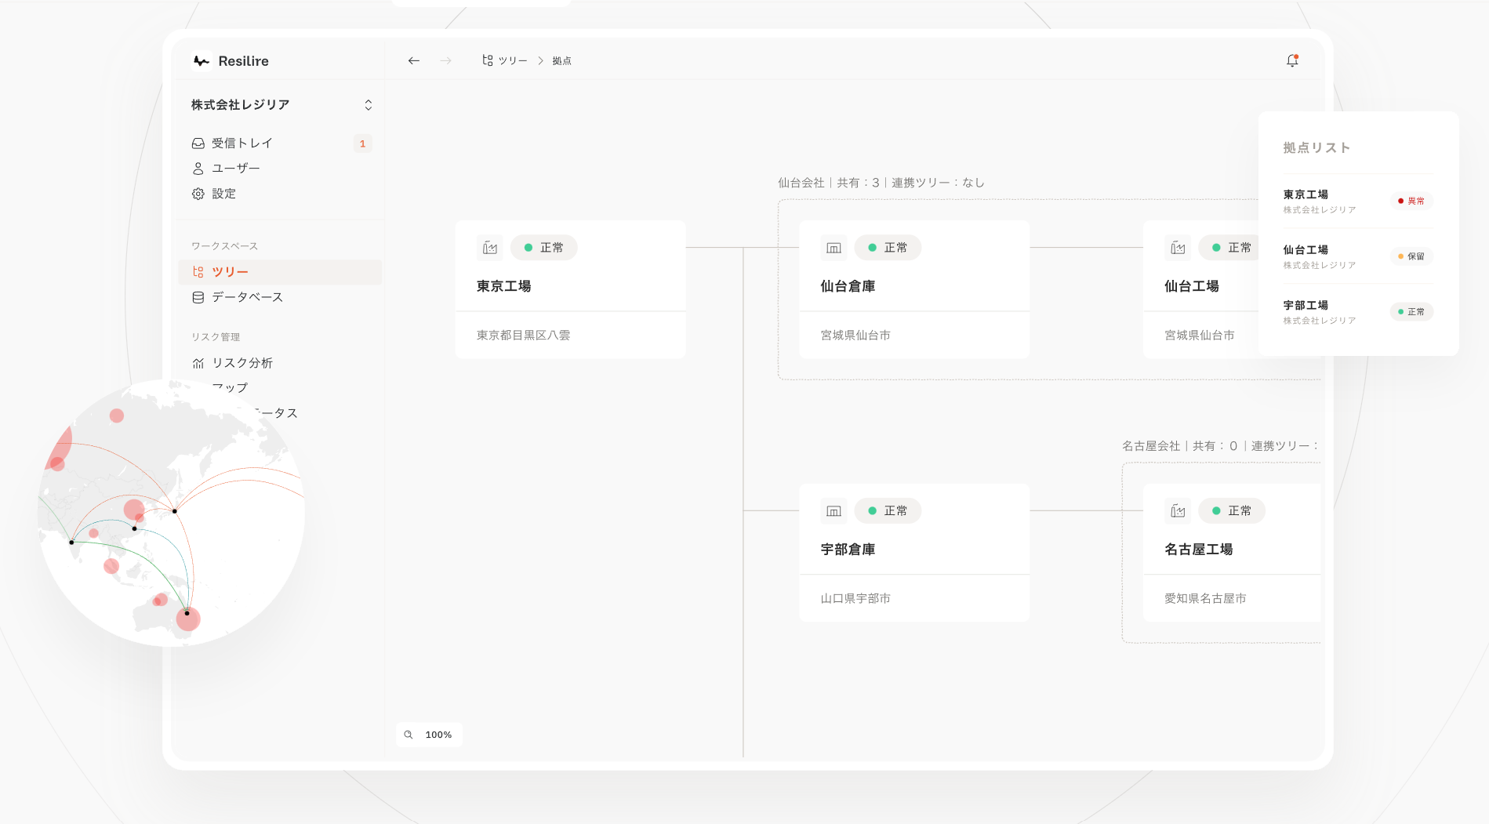
Task: Go back with the left arrow
Action: 414,60
